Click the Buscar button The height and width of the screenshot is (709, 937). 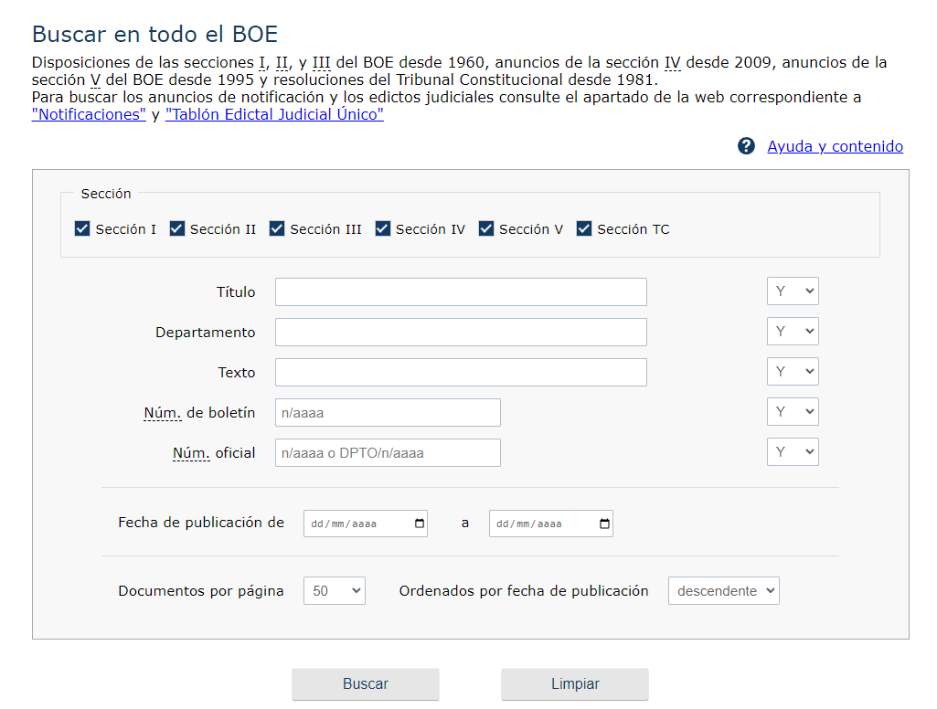pyautogui.click(x=366, y=684)
